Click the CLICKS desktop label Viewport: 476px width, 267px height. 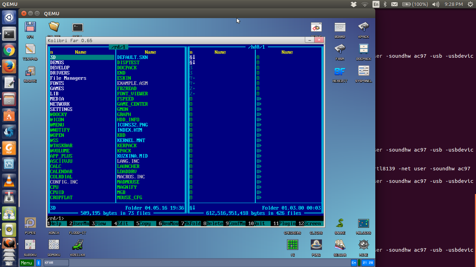(x=316, y=233)
